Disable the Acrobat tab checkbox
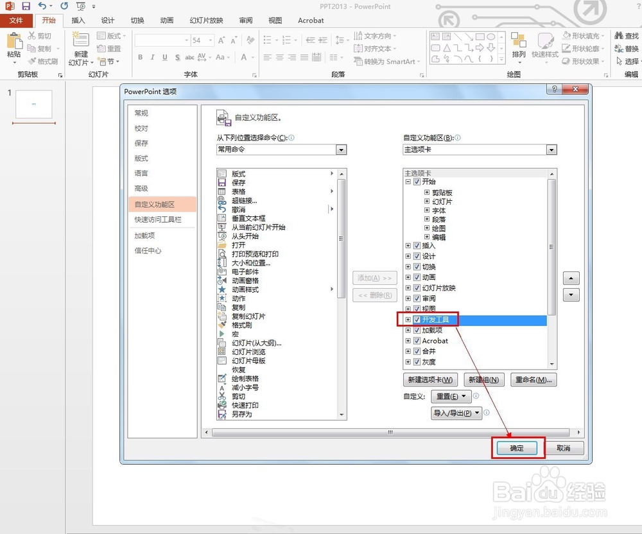 416,341
